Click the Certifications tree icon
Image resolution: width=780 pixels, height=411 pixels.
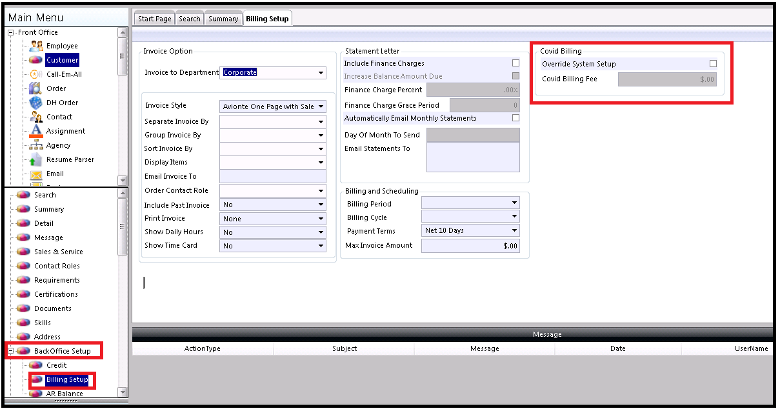point(24,294)
